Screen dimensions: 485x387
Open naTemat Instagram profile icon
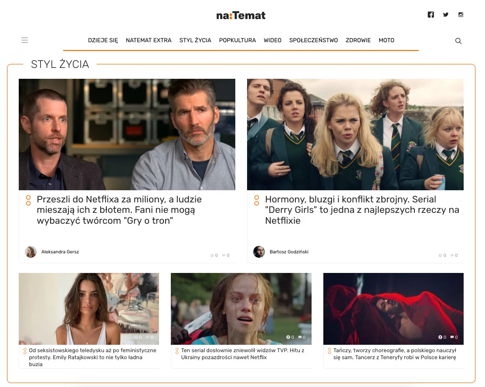(x=461, y=14)
